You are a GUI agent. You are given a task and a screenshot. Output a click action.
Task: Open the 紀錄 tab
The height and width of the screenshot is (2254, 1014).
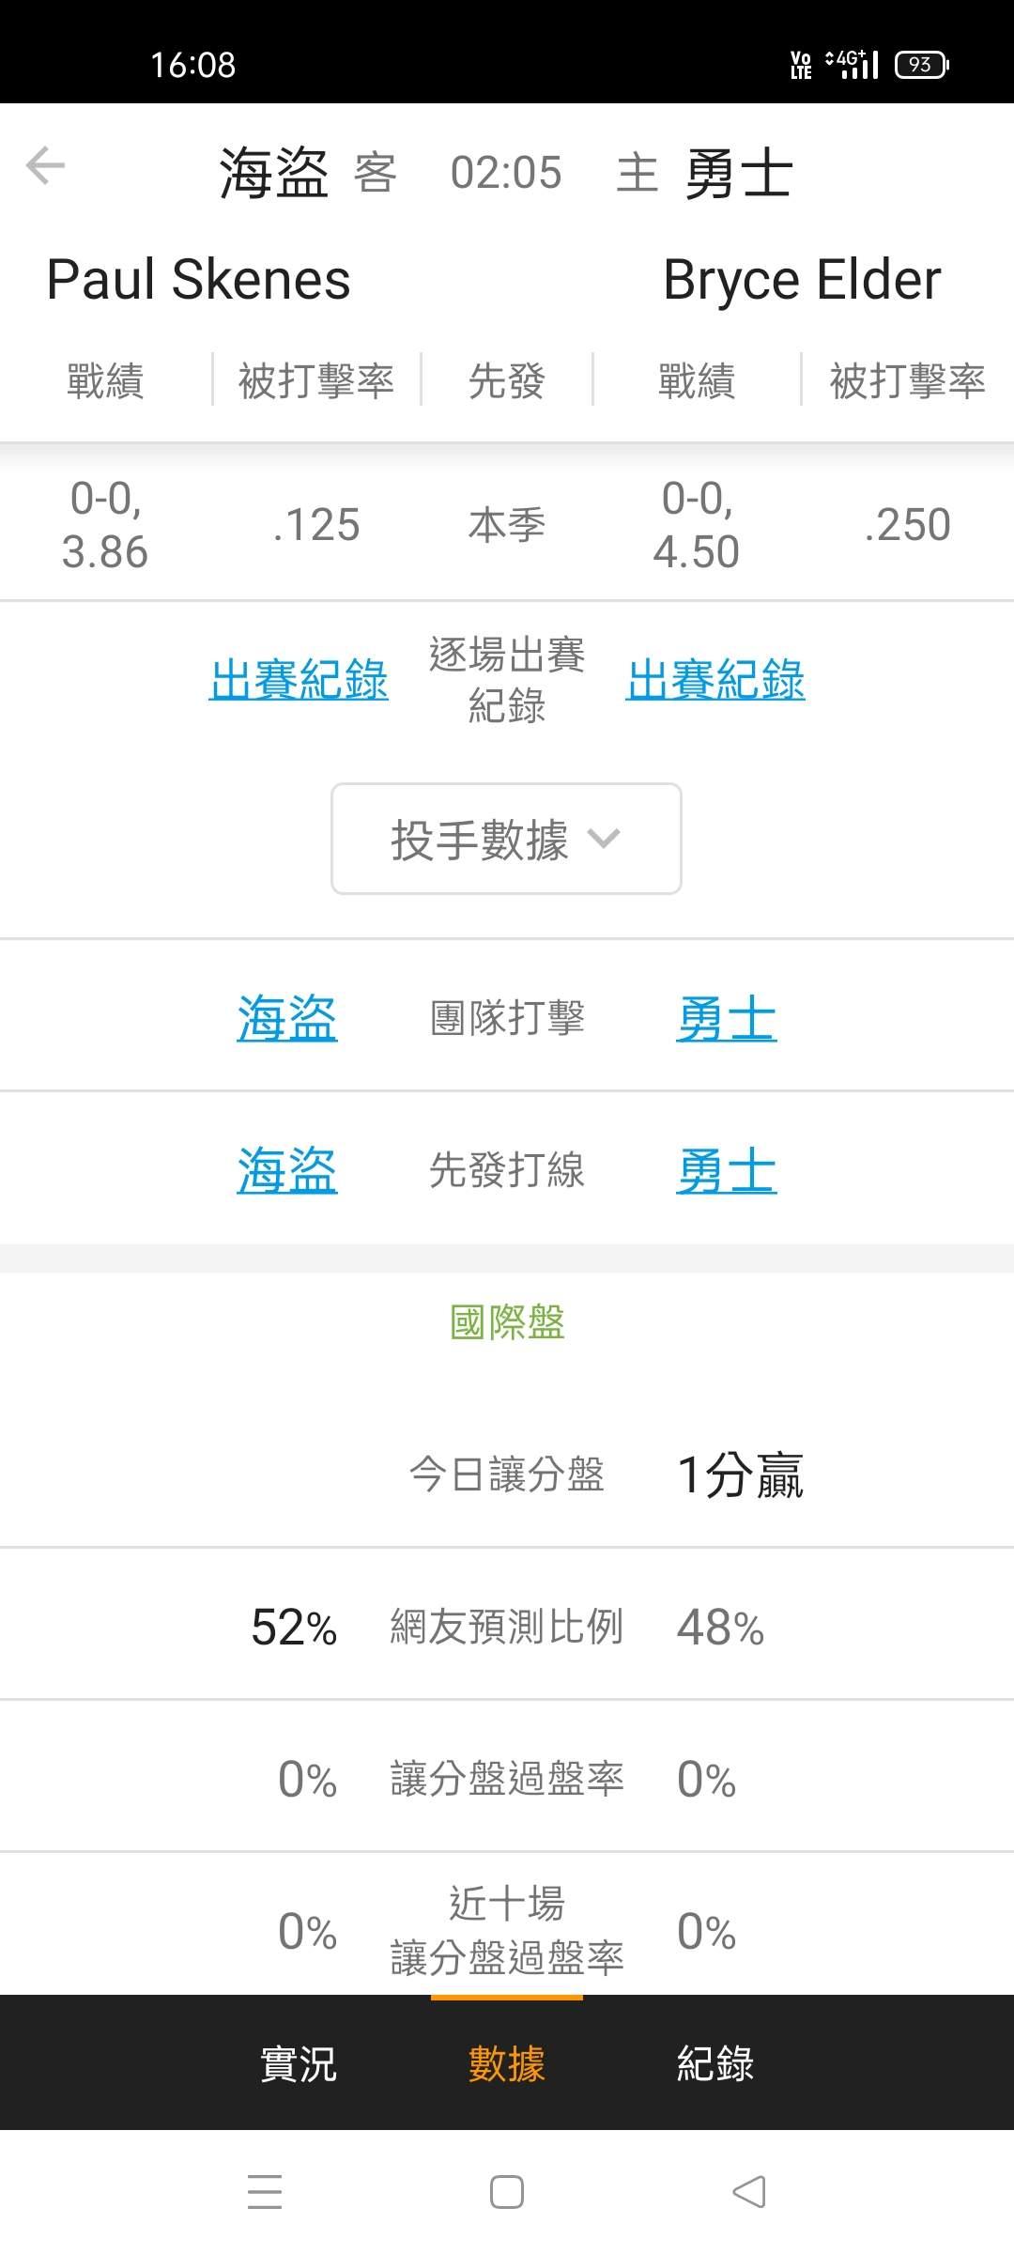coord(715,2063)
